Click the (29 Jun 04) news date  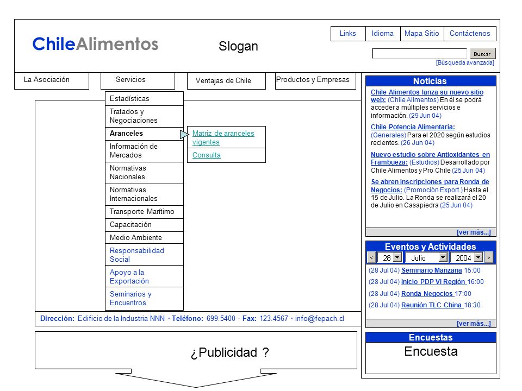coord(425,115)
